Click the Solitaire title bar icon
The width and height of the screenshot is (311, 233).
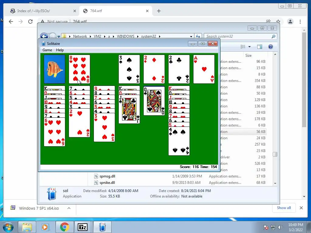pos(43,44)
